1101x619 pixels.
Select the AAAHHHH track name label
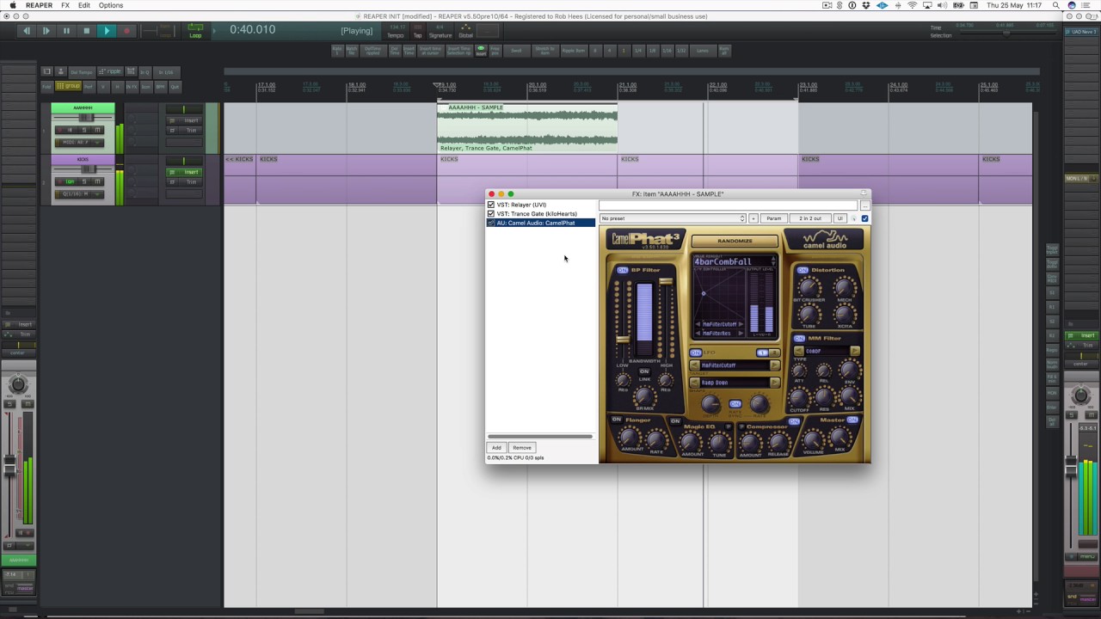(x=83, y=107)
